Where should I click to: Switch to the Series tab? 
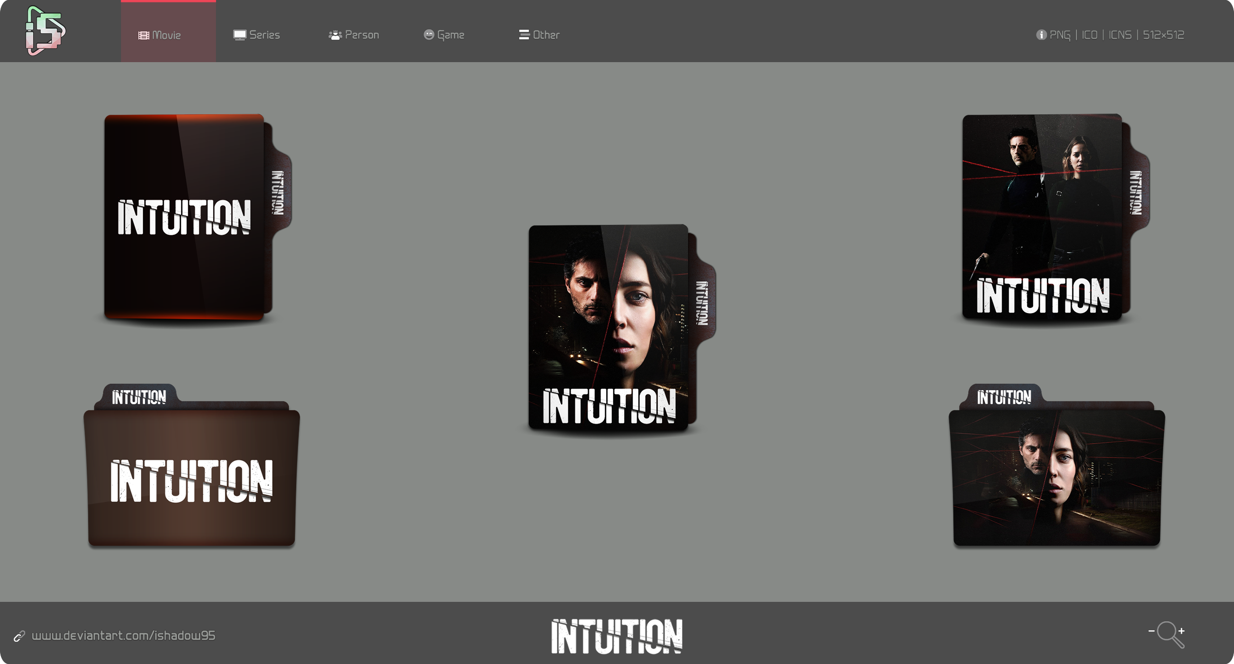point(257,35)
